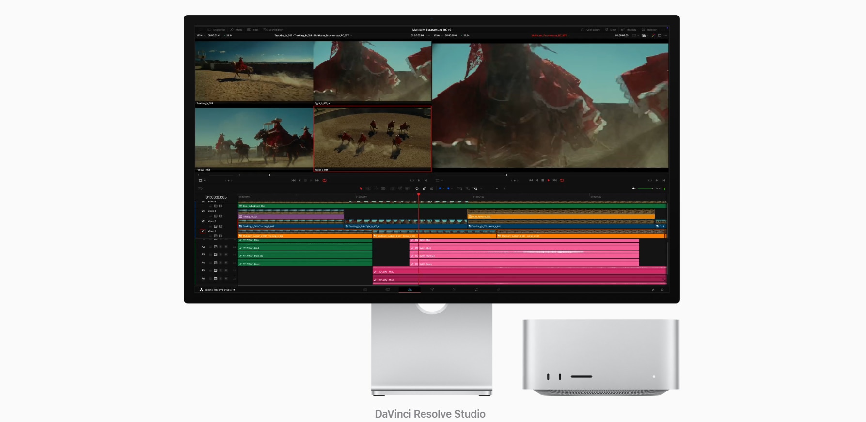866x422 pixels.
Task: Click the red timeline playhead marker
Action: (x=419, y=195)
